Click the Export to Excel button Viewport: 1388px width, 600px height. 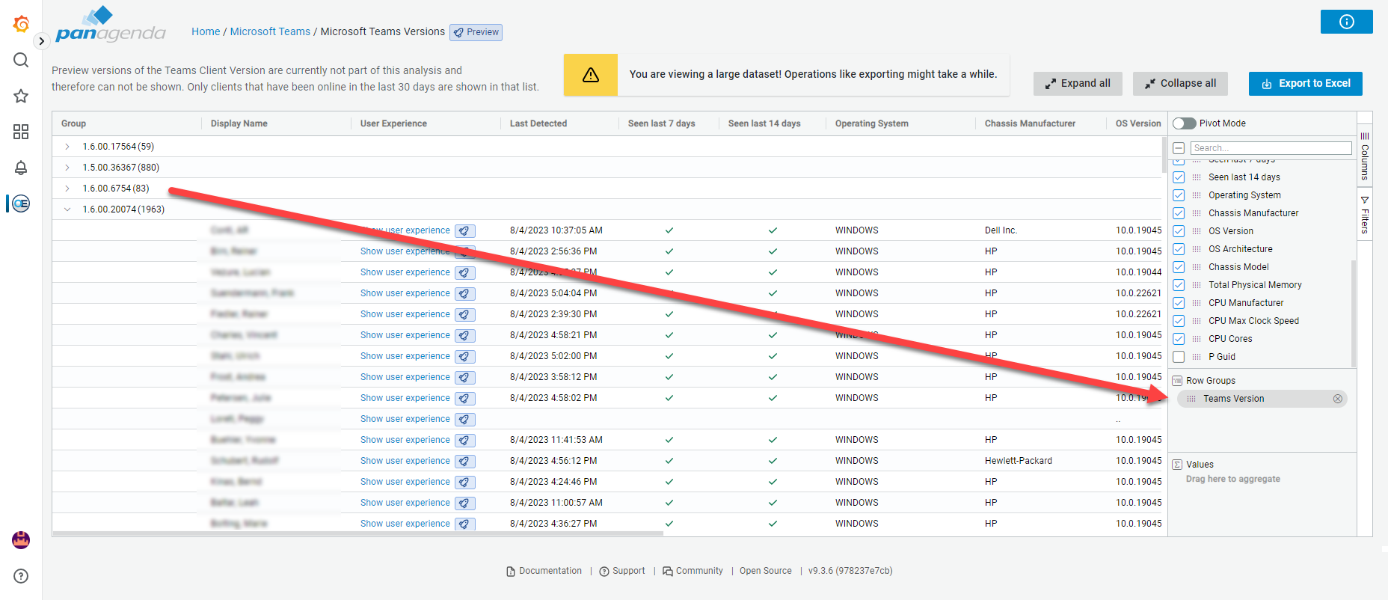click(x=1305, y=83)
